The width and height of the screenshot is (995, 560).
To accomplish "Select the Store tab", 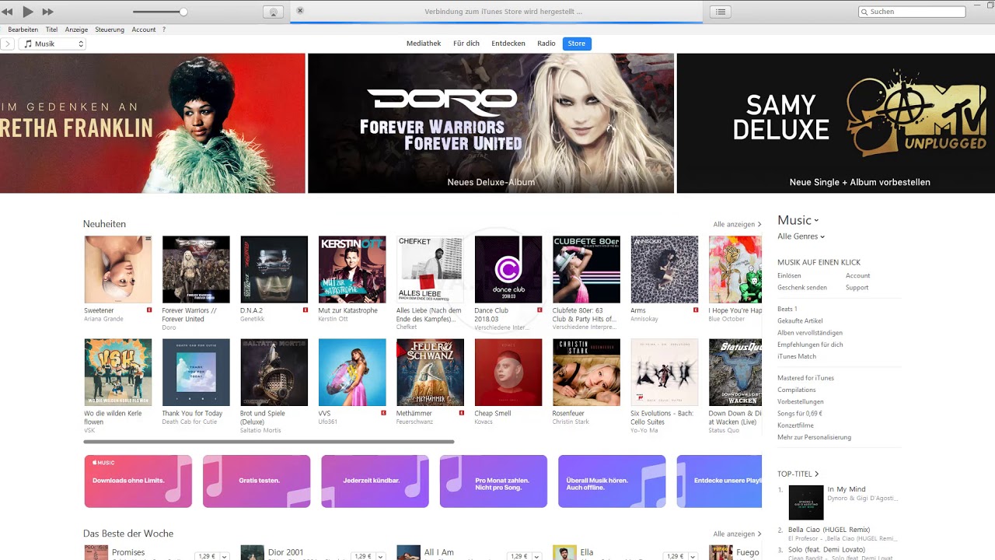I will pos(577,44).
